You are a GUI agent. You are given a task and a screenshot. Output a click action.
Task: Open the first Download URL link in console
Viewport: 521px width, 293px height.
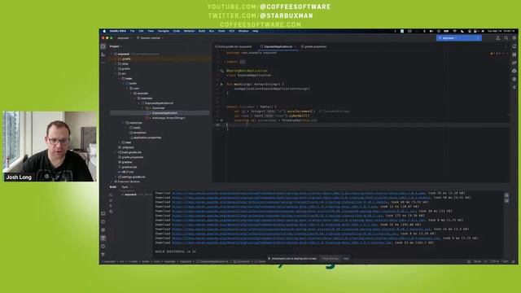coord(299,193)
